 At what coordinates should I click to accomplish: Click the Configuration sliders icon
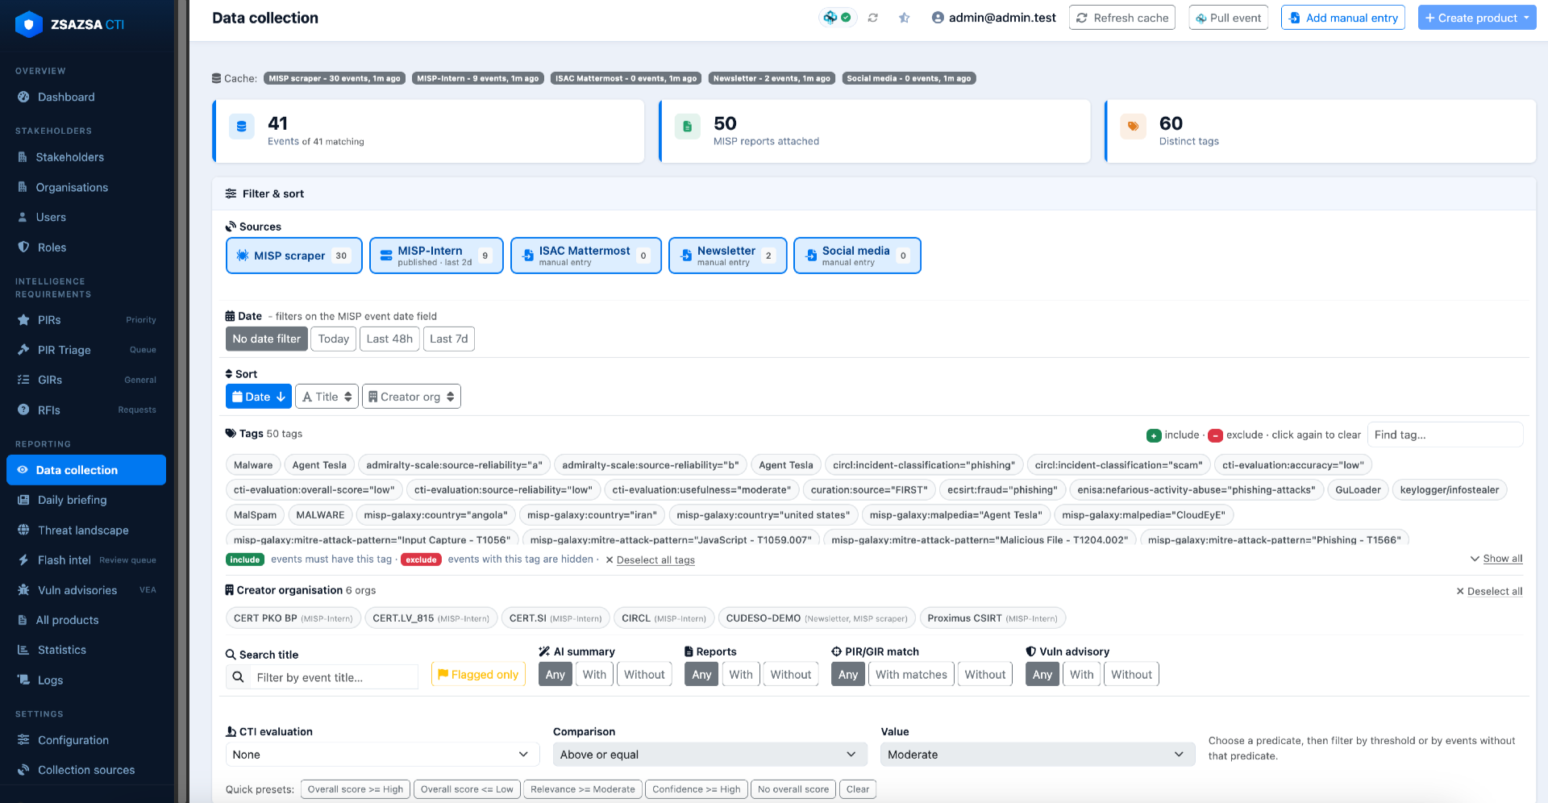pos(23,740)
